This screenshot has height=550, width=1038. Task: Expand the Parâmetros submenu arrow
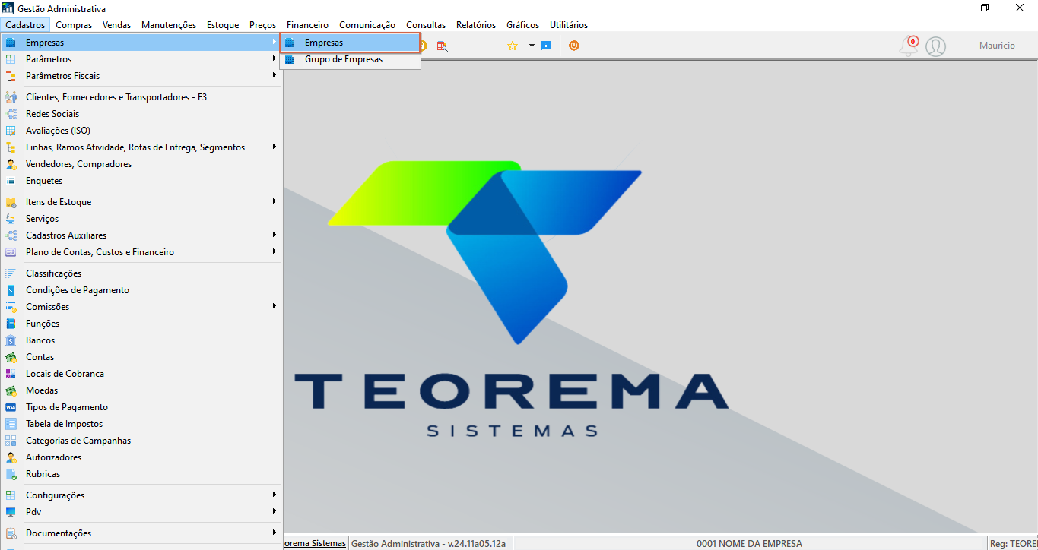point(275,59)
